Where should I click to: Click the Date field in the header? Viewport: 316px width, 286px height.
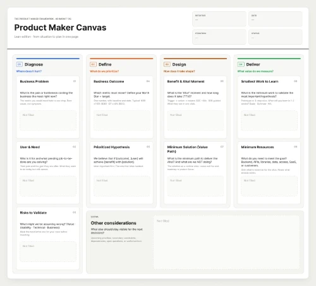pyautogui.click(x=276, y=19)
